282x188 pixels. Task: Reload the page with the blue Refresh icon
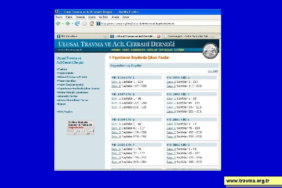coord(77,24)
